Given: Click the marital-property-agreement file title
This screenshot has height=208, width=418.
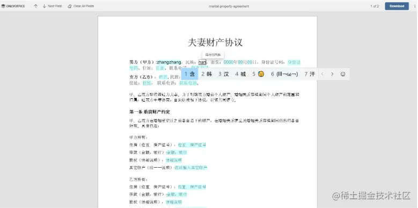Looking at the screenshot, I should [229, 6].
